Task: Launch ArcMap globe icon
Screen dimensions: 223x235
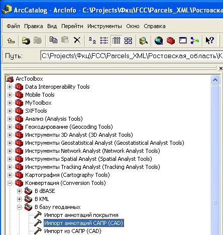Action: [x=159, y=41]
